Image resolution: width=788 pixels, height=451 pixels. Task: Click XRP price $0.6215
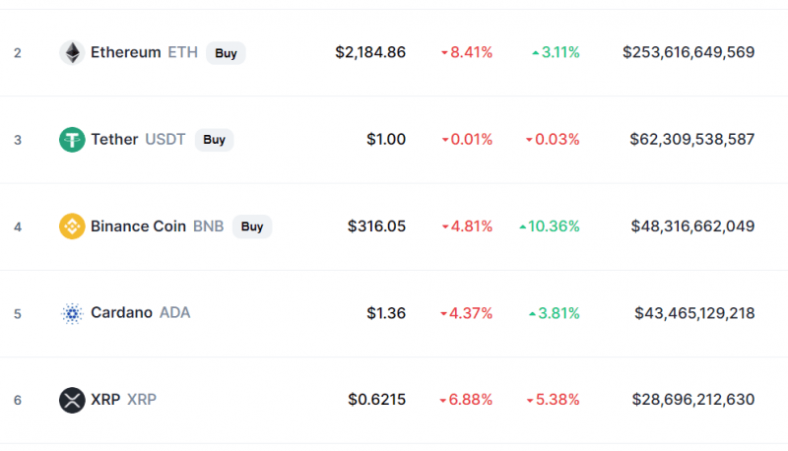pyautogui.click(x=377, y=399)
